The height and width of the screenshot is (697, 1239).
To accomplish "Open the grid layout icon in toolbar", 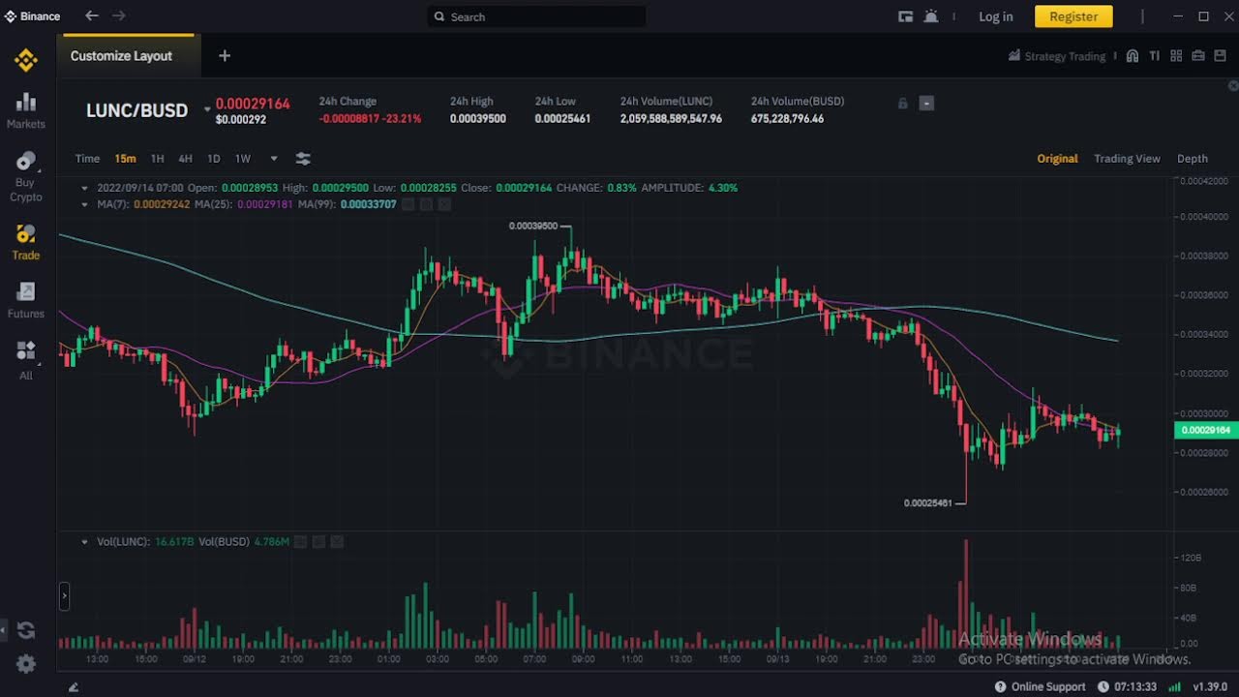I will point(1176,56).
